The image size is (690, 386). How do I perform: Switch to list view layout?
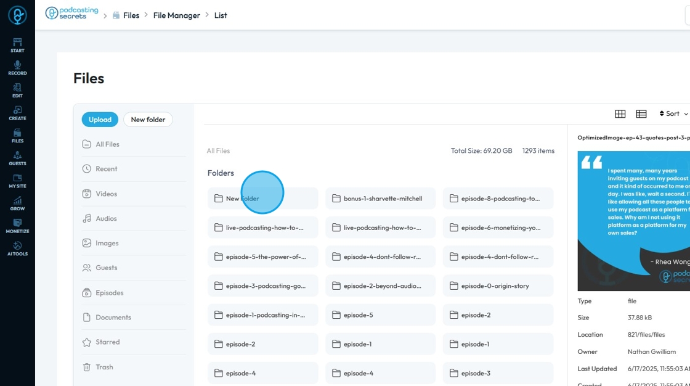(641, 114)
